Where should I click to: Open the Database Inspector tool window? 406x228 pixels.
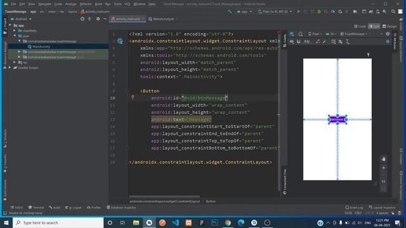(121, 207)
